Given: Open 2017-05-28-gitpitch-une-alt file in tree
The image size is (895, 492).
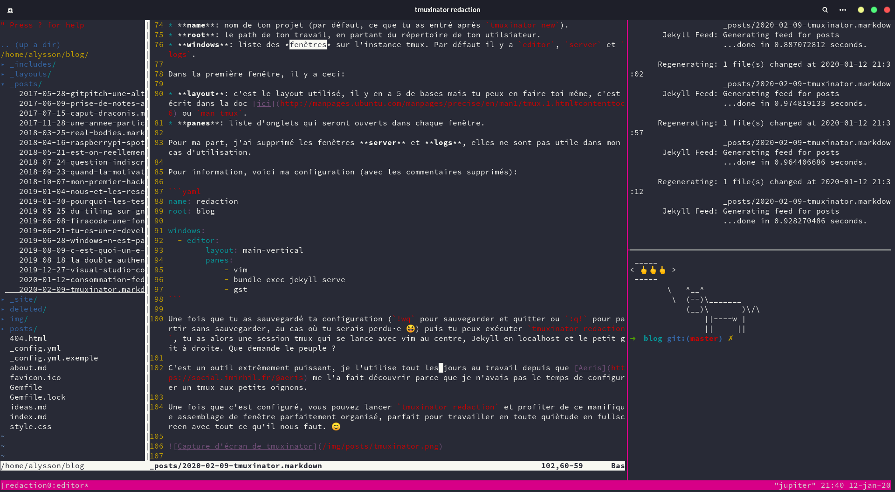Looking at the screenshot, I should click(x=82, y=94).
